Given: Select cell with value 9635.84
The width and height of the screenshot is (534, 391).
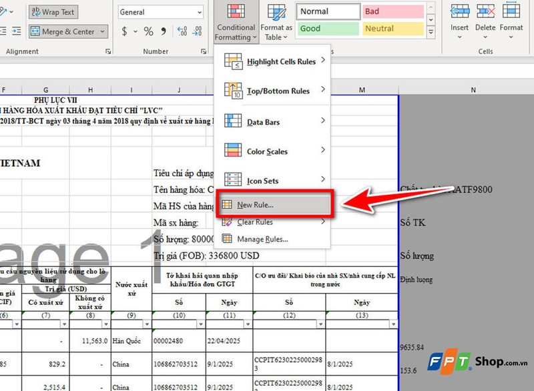Looking at the screenshot, I should click(x=412, y=347).
